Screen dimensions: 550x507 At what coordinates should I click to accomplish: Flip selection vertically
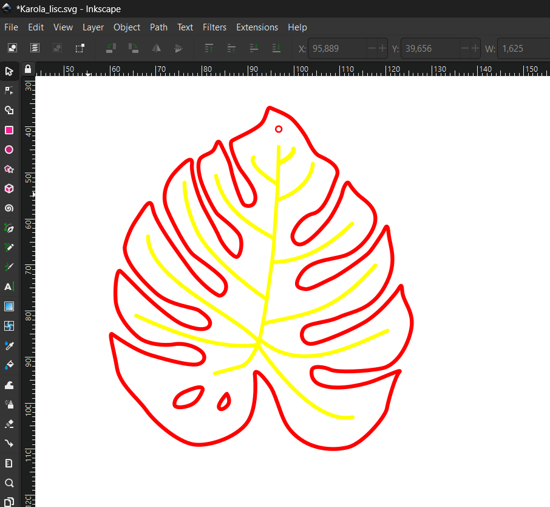click(x=178, y=48)
